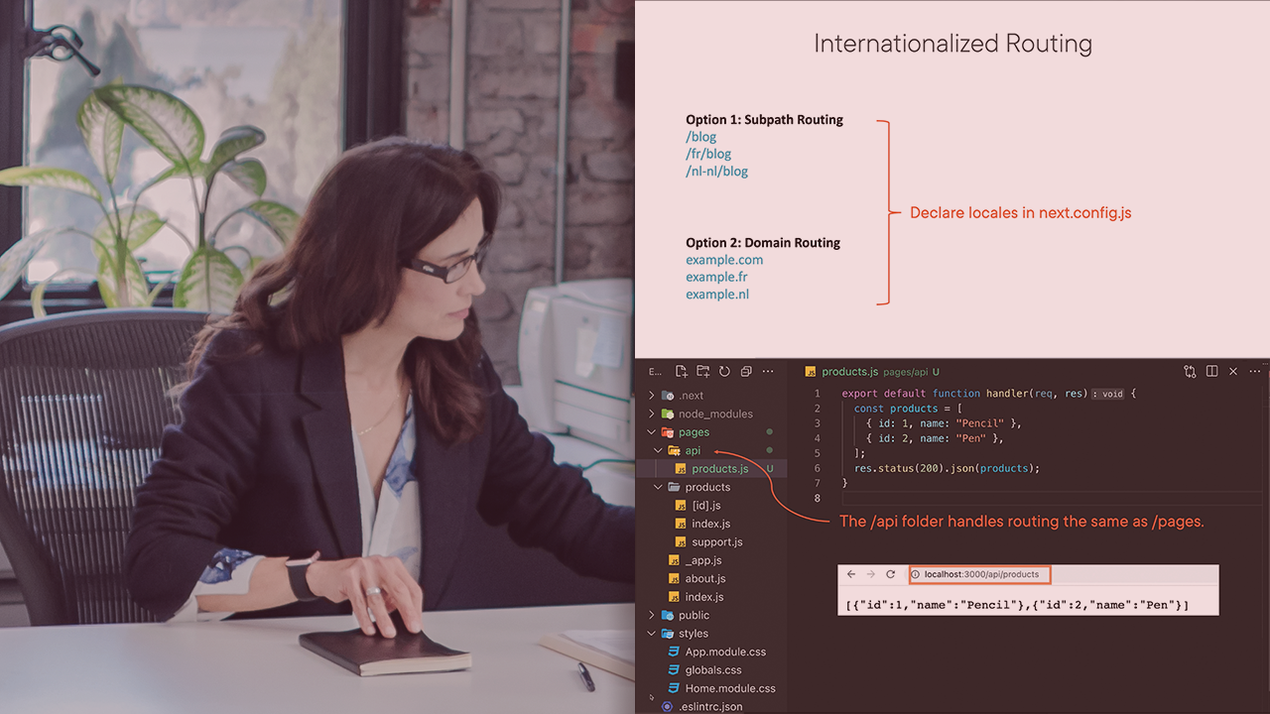Split the editor to the right
The image size is (1270, 714).
pyautogui.click(x=1211, y=372)
